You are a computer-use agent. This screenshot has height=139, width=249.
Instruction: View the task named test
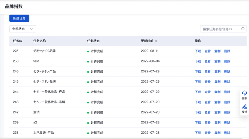pyautogui.click(x=207, y=62)
